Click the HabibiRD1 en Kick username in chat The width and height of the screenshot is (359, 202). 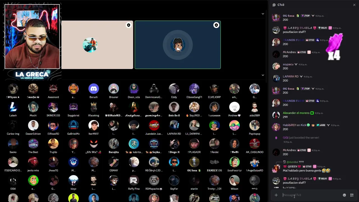[x=294, y=125]
